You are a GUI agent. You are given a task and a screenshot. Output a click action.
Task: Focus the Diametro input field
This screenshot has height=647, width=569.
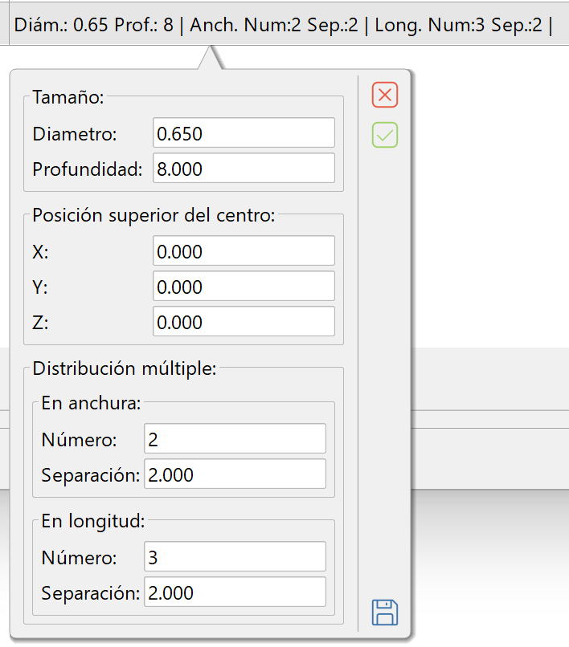[244, 133]
